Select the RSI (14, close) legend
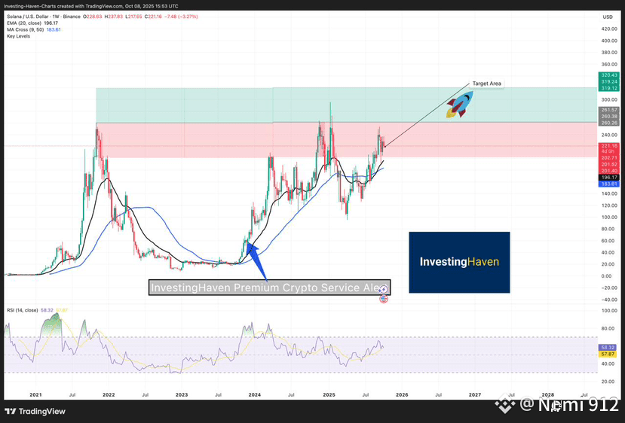The height and width of the screenshot is (423, 625). point(23,310)
